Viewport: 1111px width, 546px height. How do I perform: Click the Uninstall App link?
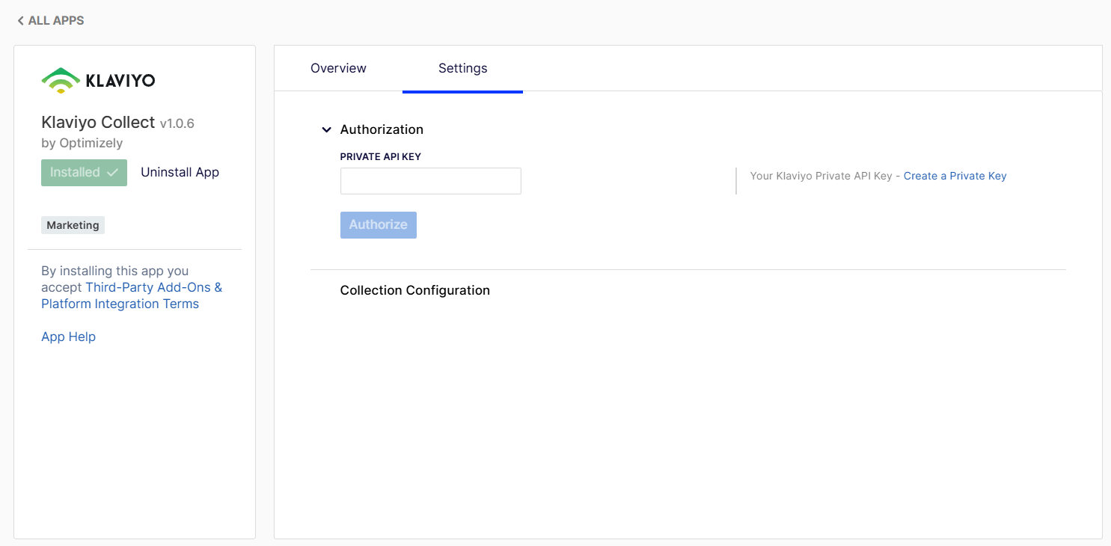180,172
